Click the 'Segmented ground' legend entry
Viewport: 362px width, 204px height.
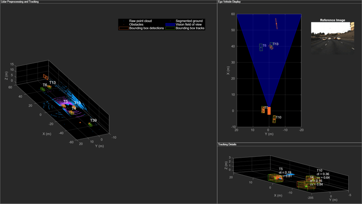(189, 21)
